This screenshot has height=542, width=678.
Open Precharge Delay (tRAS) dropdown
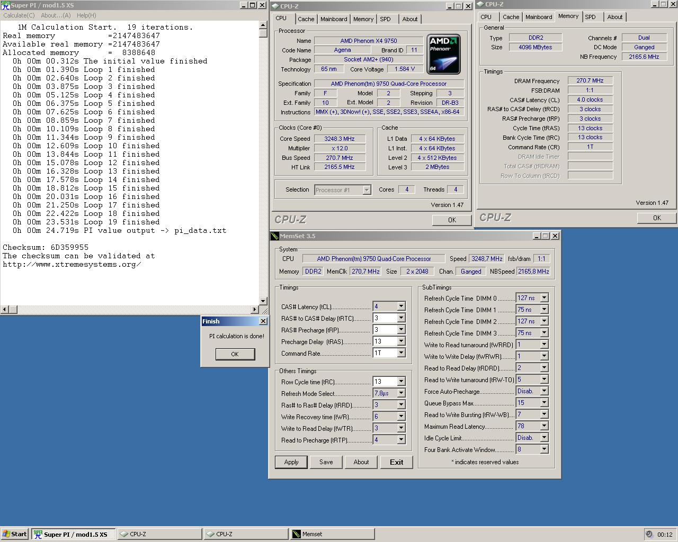coord(401,341)
